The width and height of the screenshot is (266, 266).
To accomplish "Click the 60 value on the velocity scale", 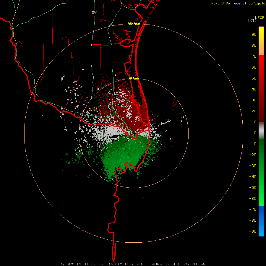I will (254, 67).
